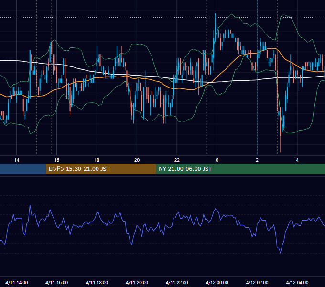Screen dimensions: 325x287
Task: Click the hour label 16 on axis
Action: [x=56, y=160]
